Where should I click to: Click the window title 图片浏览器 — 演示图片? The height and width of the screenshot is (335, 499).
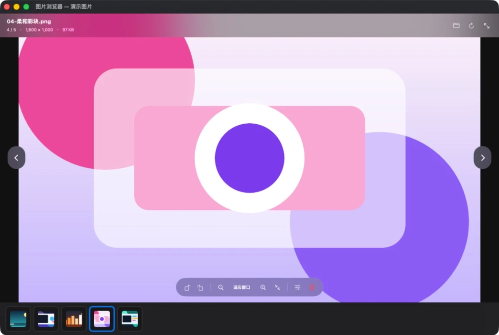click(x=64, y=7)
